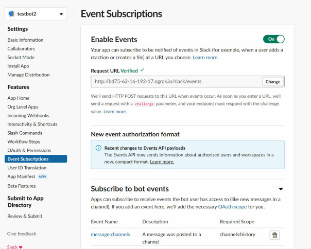Image resolution: width=311 pixels, height=249 pixels.
Task: Select Incoming Webhooks
Action: [x=28, y=115]
